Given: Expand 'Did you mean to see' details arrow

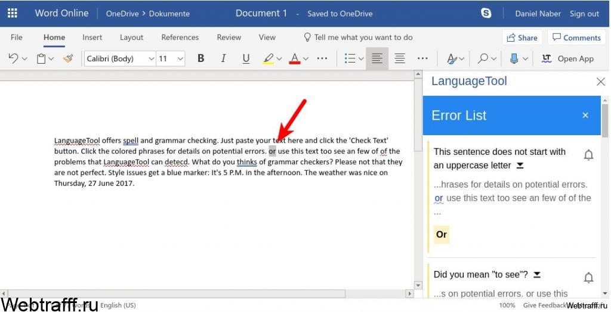Looking at the screenshot, I should [x=537, y=275].
